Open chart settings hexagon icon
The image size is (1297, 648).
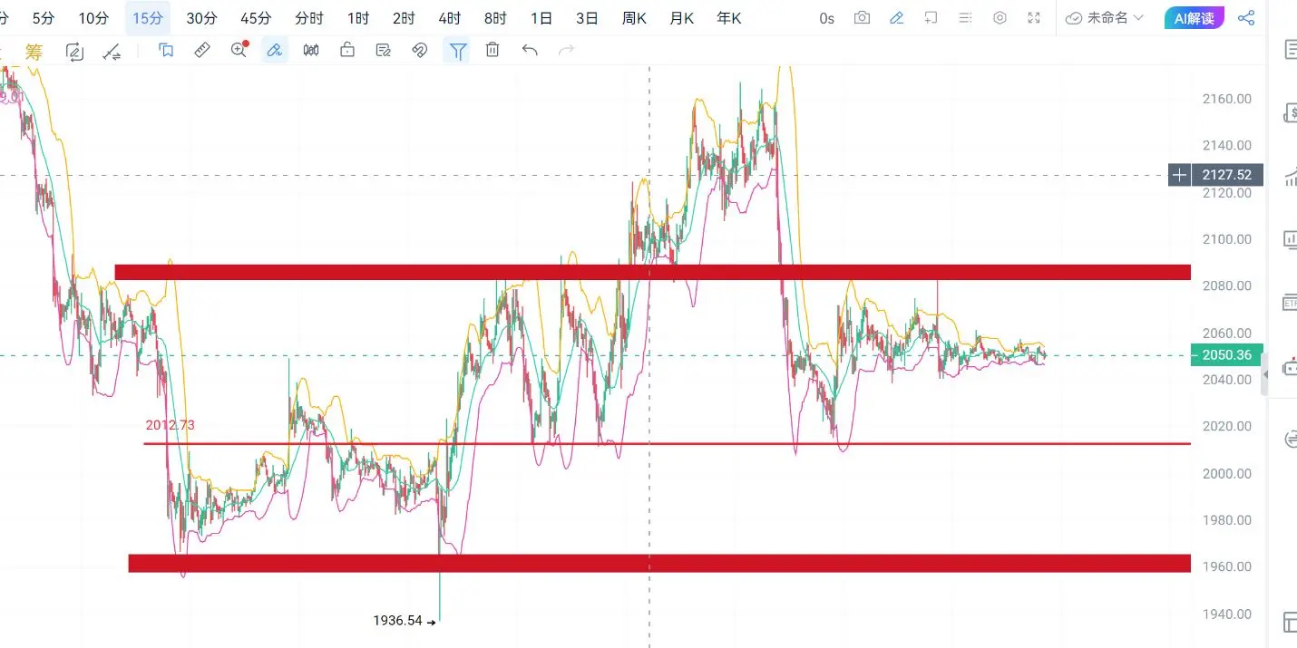pyautogui.click(x=1000, y=18)
